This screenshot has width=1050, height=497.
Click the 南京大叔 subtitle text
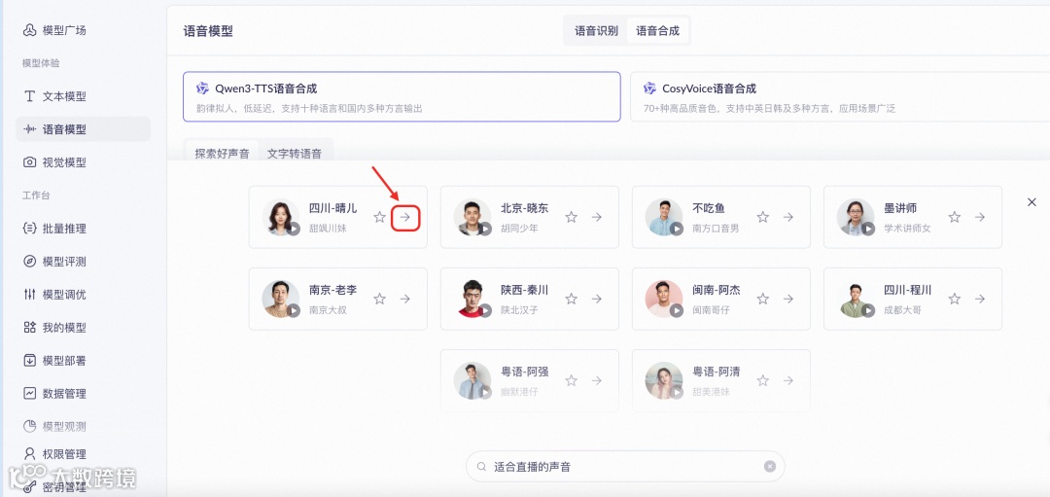click(329, 310)
